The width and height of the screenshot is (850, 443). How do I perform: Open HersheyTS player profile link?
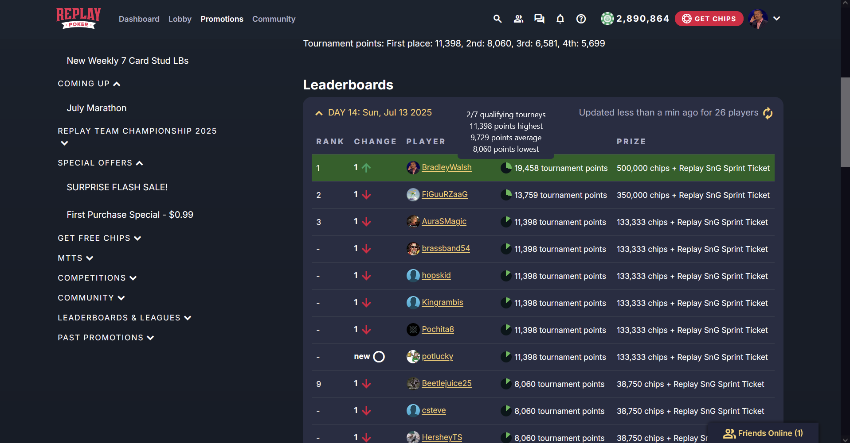coord(442,437)
